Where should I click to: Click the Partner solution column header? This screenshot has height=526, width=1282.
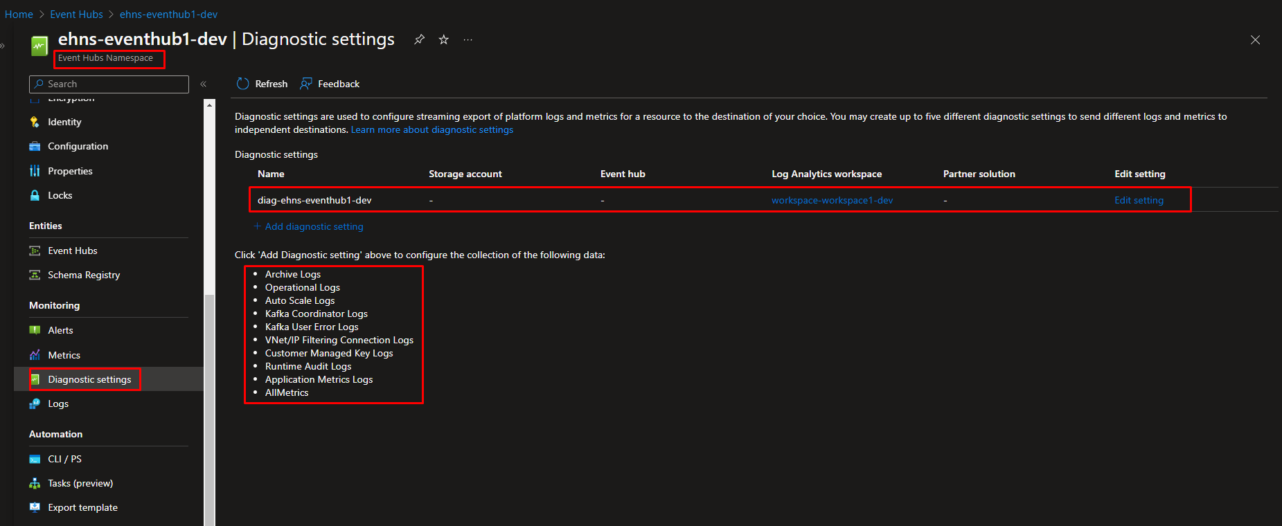pyautogui.click(x=979, y=174)
